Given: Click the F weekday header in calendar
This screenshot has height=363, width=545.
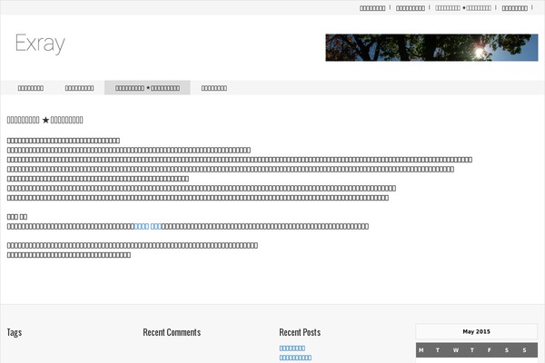Looking at the screenshot, I should (489, 350).
